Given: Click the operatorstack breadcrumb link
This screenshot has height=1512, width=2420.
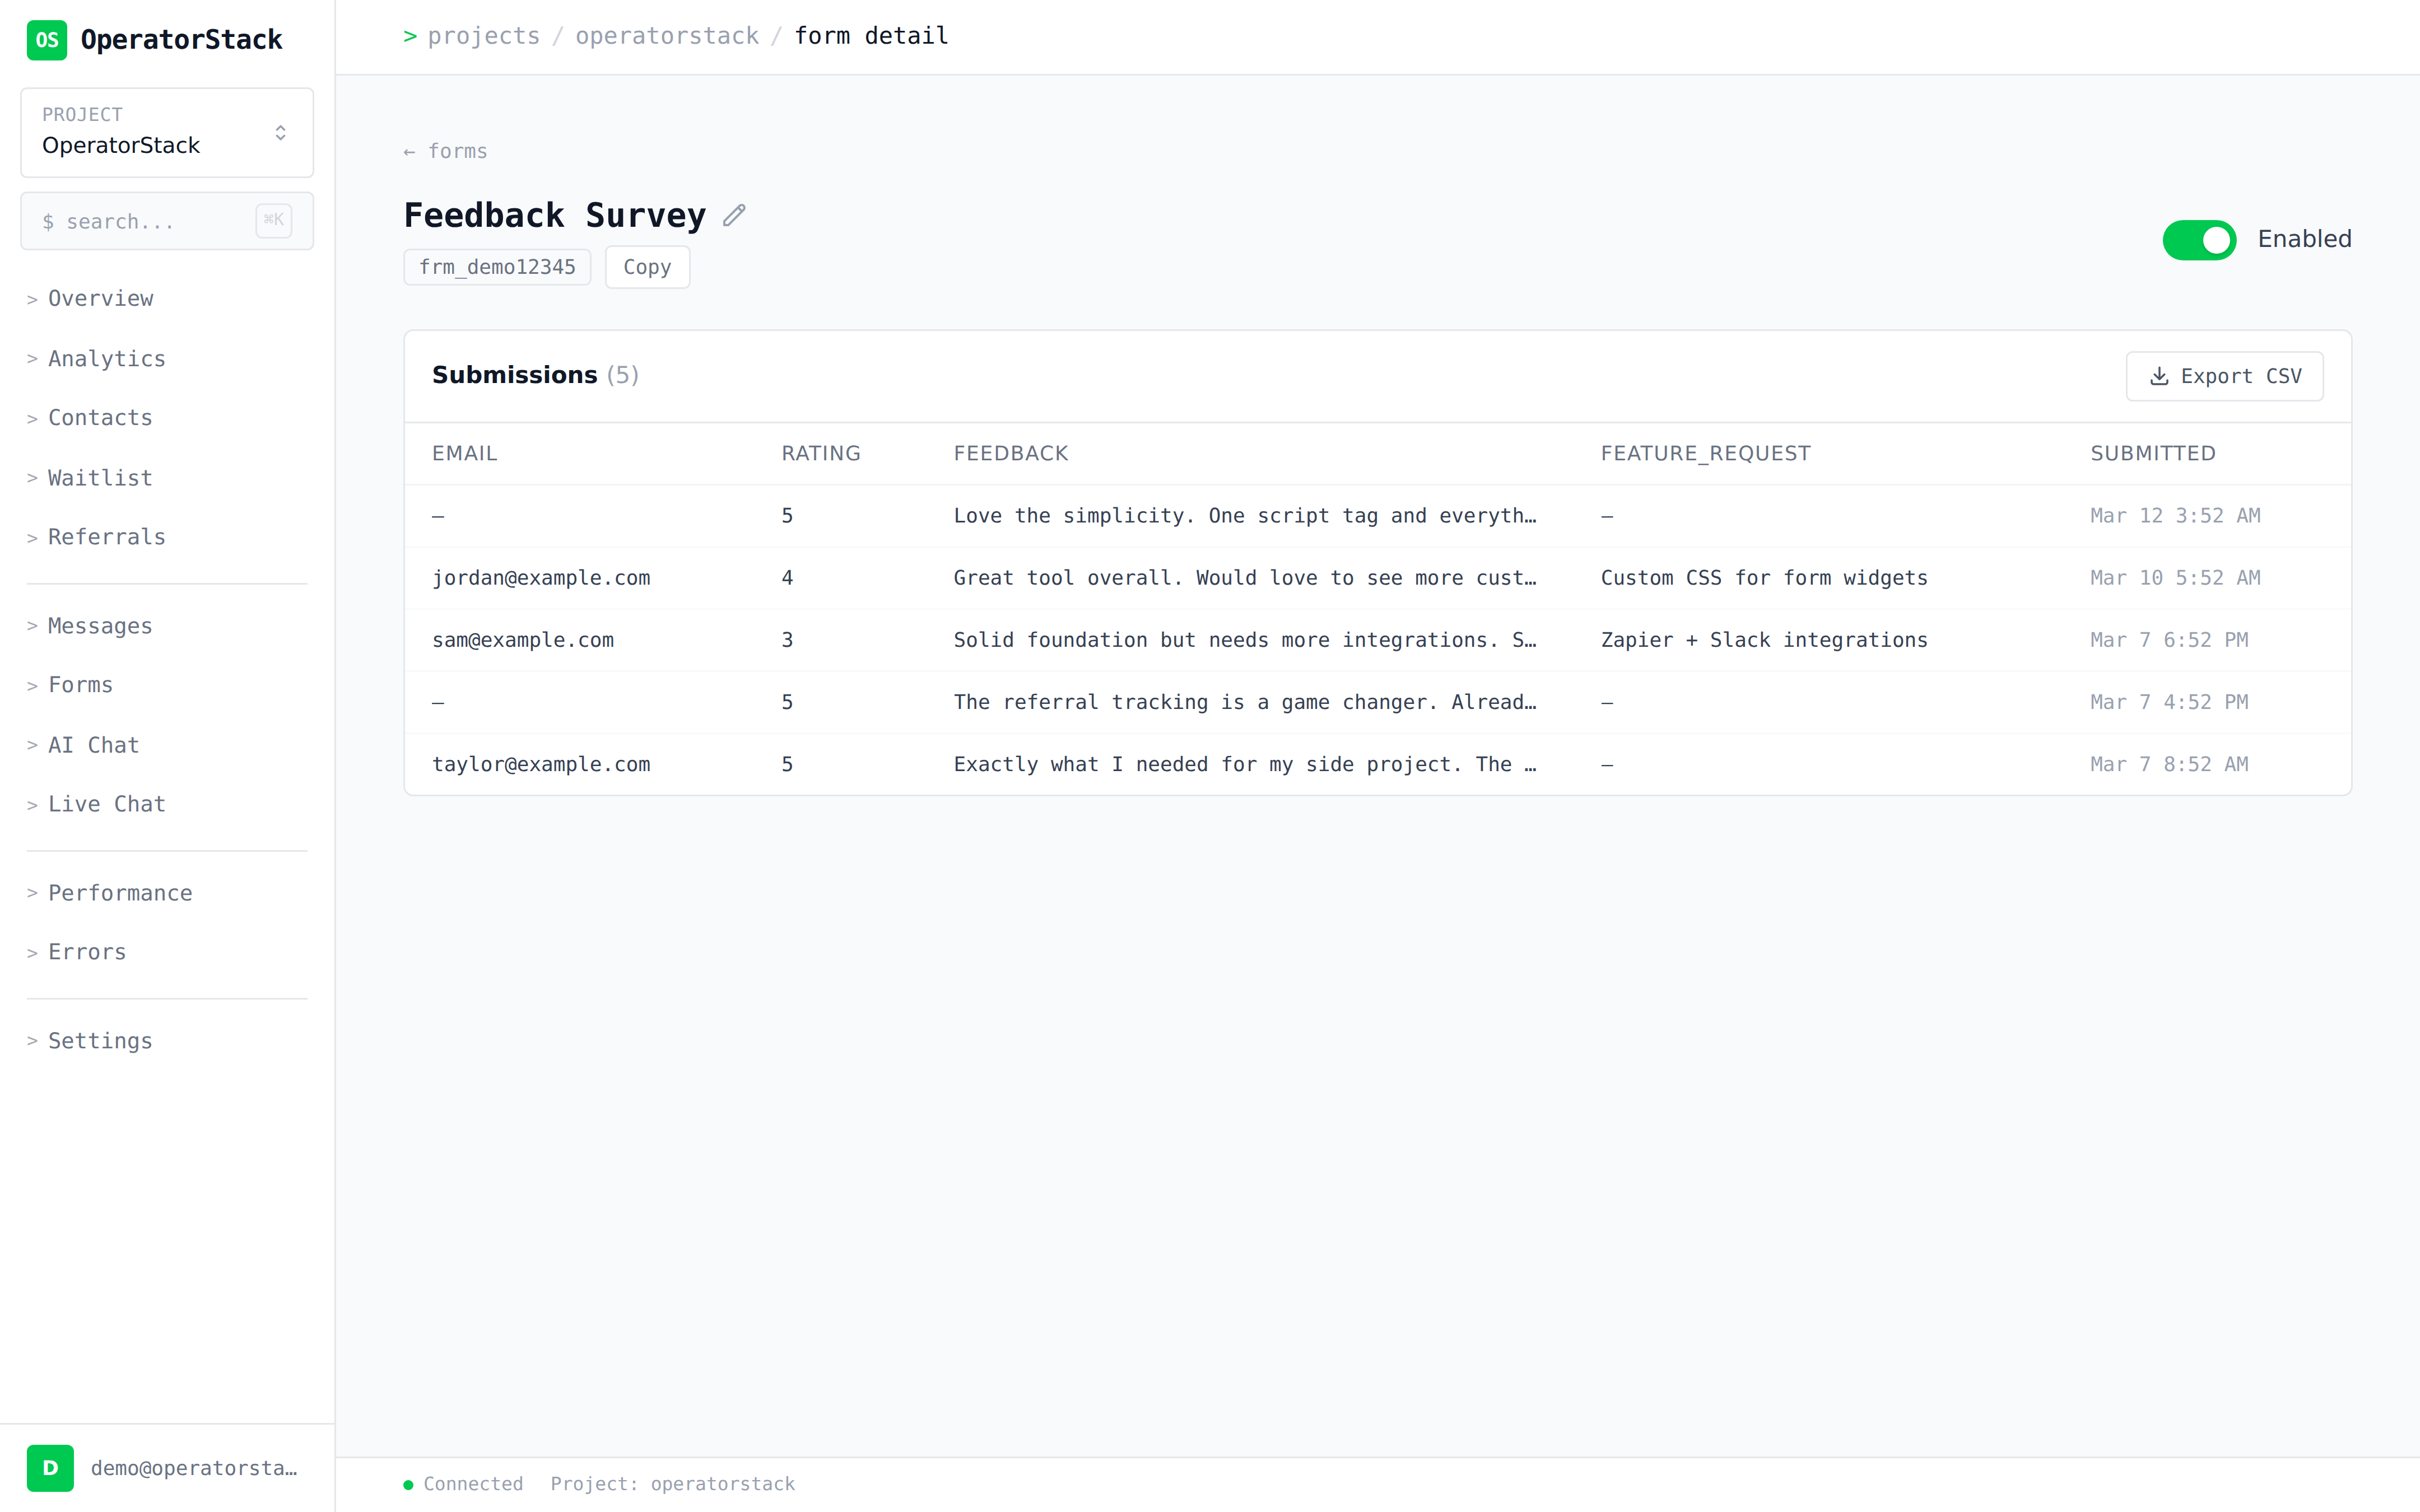Looking at the screenshot, I should pyautogui.click(x=666, y=36).
